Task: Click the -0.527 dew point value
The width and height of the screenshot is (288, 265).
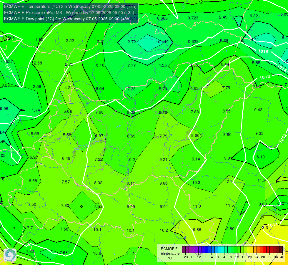Action: click(x=7, y=62)
